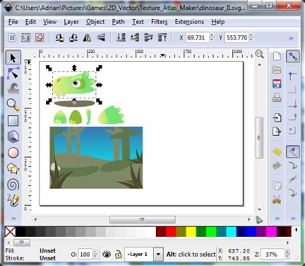This screenshot has width=305, height=266.
Task: Rotate selection 90° clockwise
Action: (73, 38)
